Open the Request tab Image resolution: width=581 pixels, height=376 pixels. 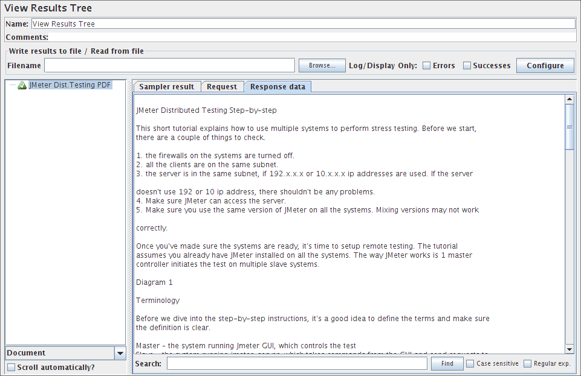pos(222,87)
